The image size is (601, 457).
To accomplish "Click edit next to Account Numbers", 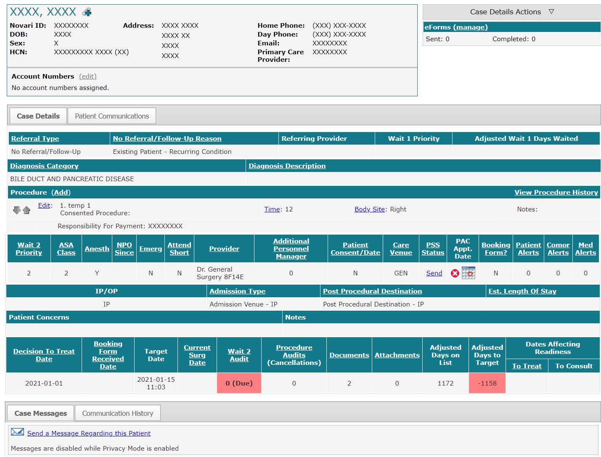I will [x=87, y=76].
